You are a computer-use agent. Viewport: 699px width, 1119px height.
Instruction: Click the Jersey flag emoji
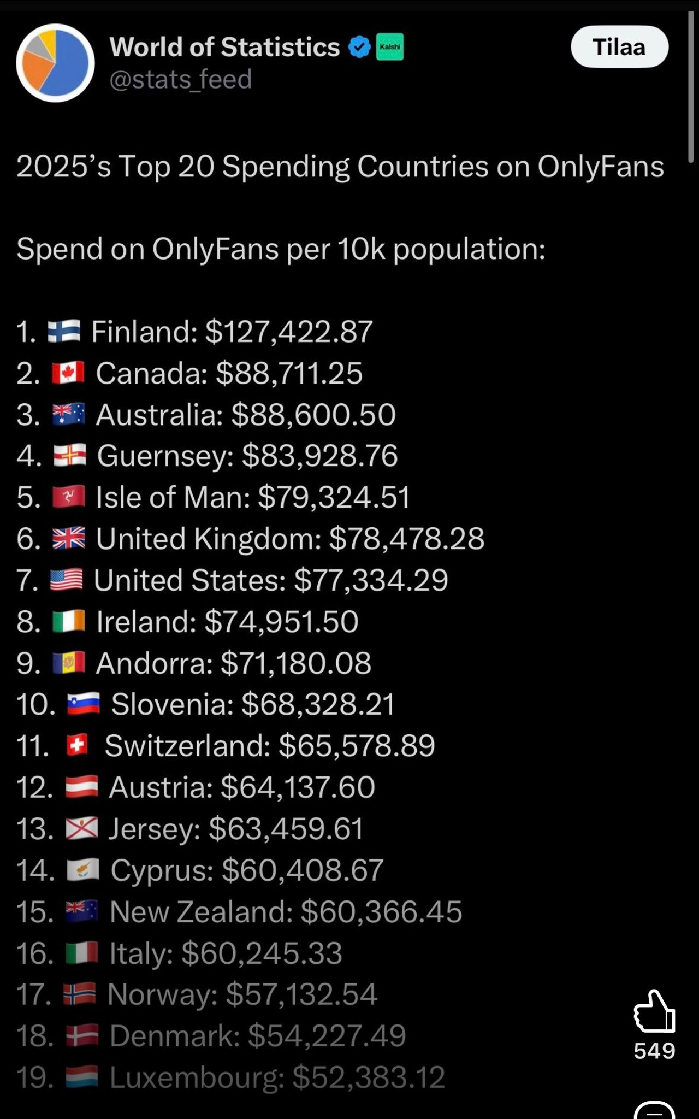coord(82,828)
